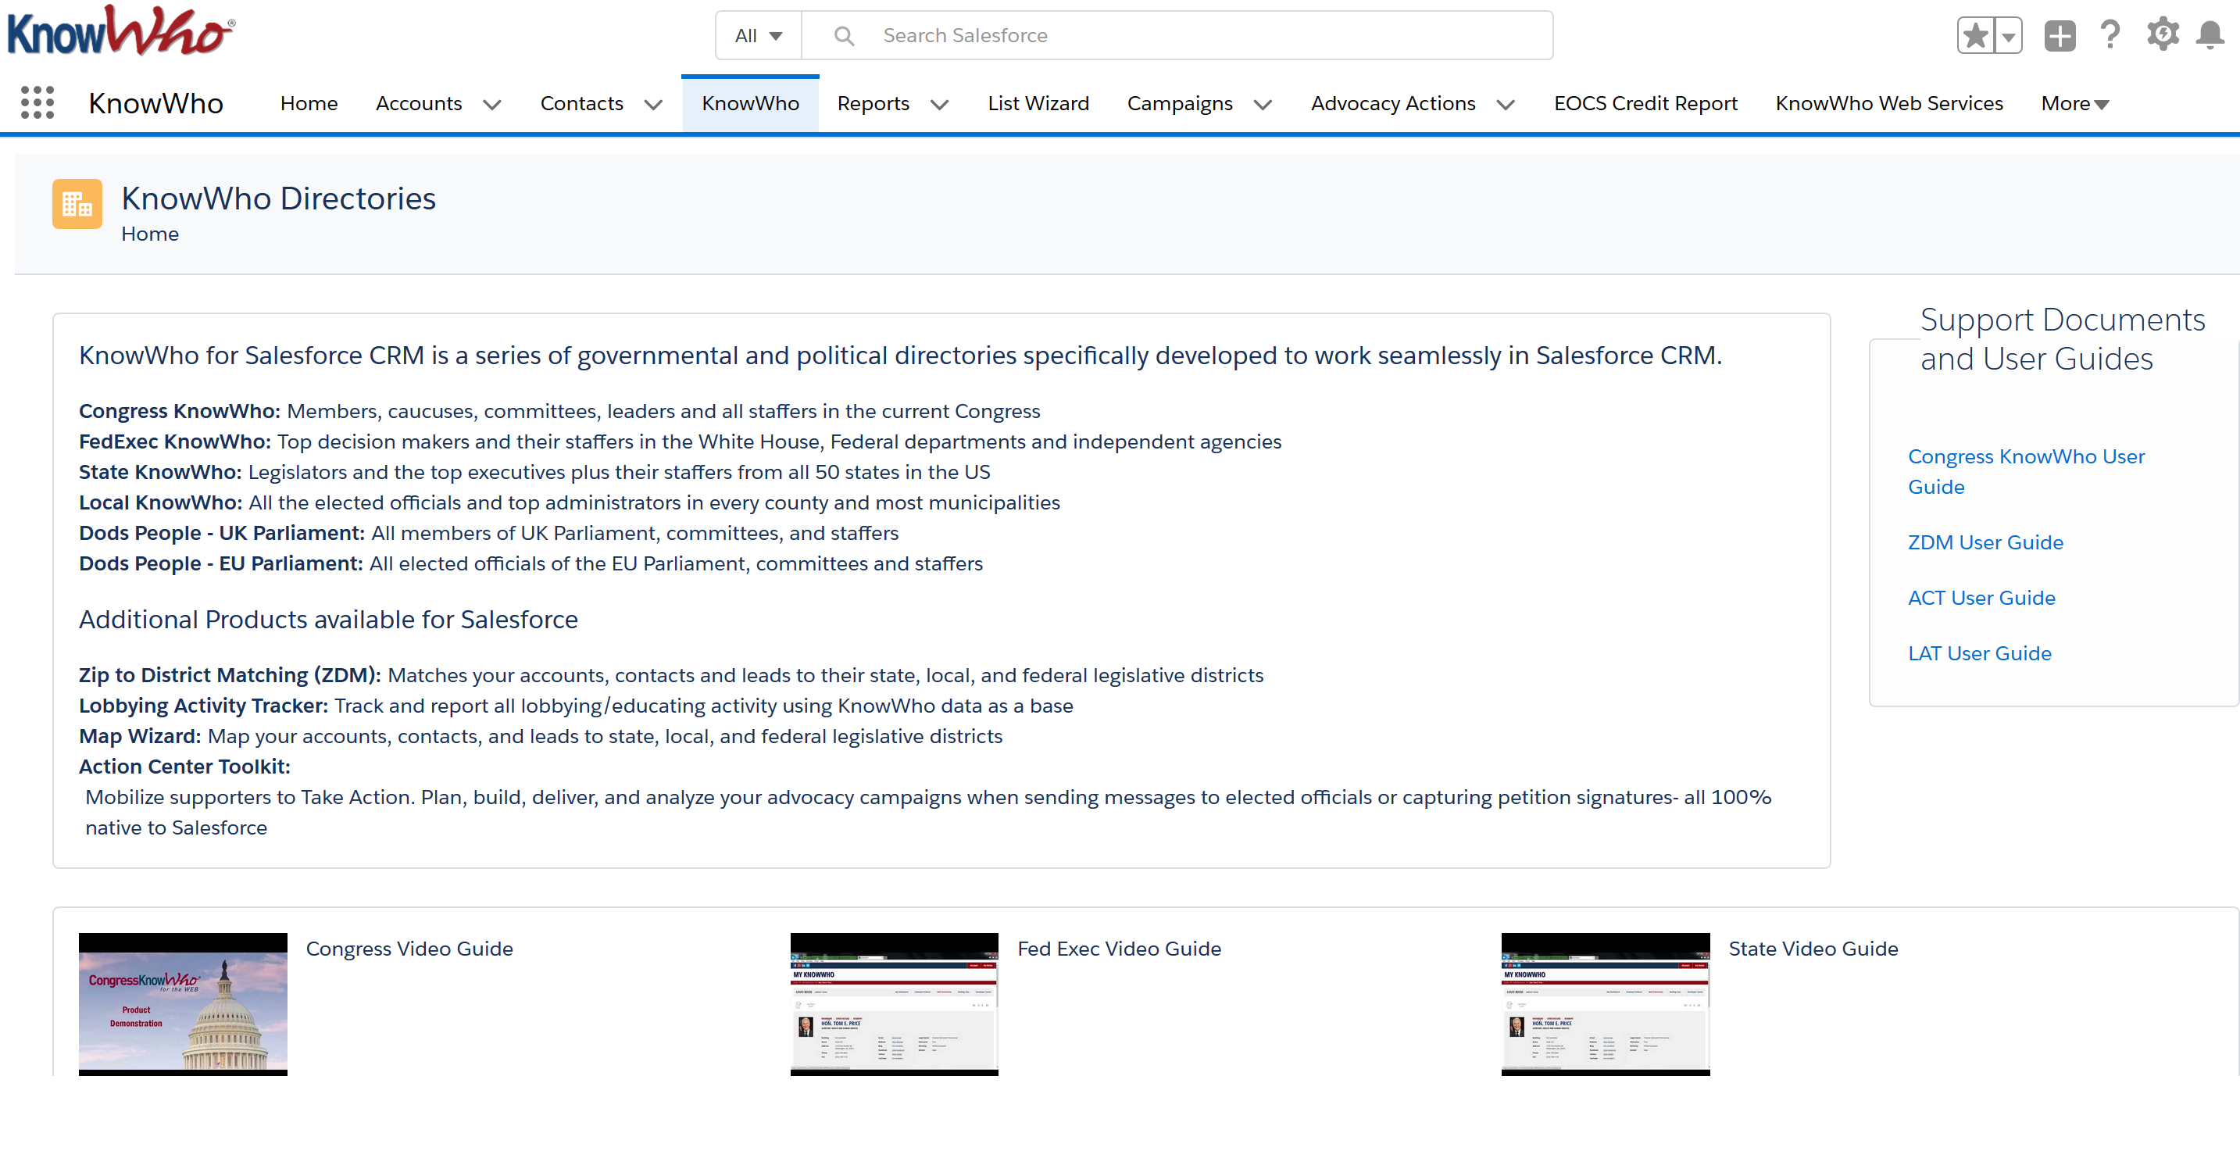Open the App Launcher grid icon
This screenshot has height=1151, width=2240.
(x=38, y=102)
